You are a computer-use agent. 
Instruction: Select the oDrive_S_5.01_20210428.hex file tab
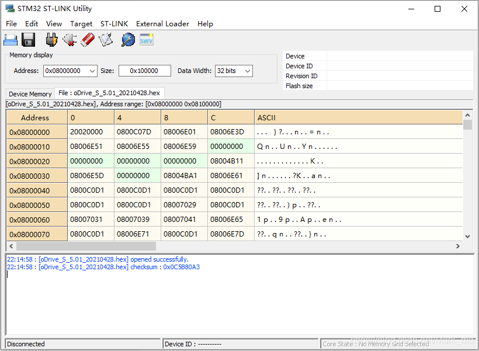point(109,93)
